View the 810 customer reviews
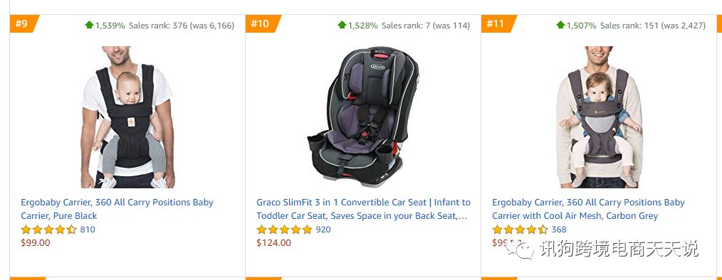 point(88,230)
